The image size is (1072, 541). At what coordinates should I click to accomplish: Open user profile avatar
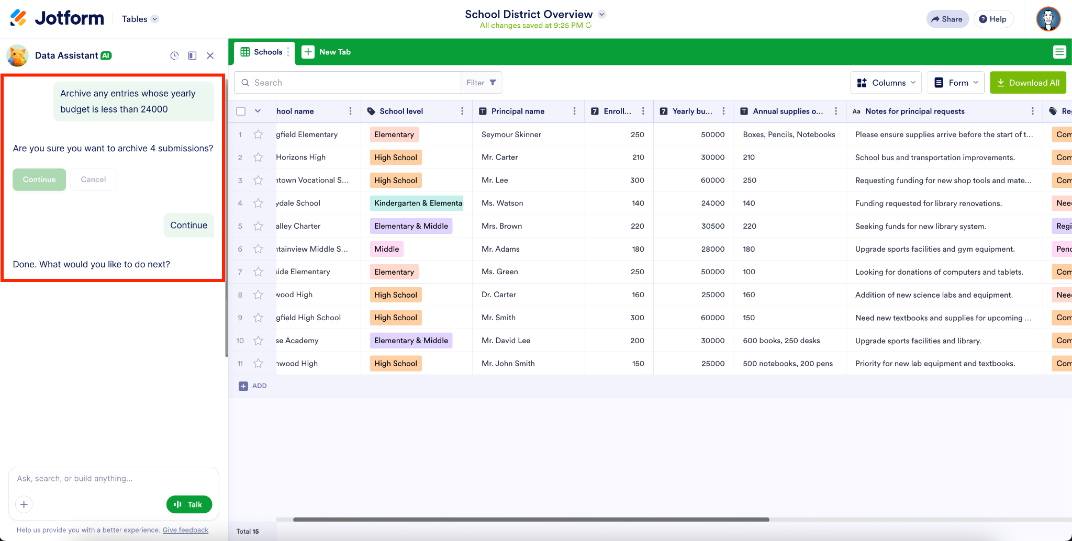click(1048, 19)
